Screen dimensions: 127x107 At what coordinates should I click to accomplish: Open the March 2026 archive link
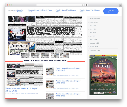pyautogui.click(x=93, y=40)
